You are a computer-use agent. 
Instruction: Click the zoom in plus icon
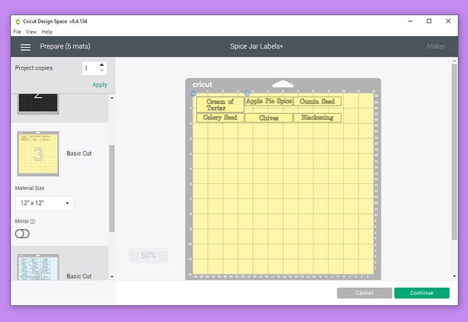pyautogui.click(x=163, y=256)
